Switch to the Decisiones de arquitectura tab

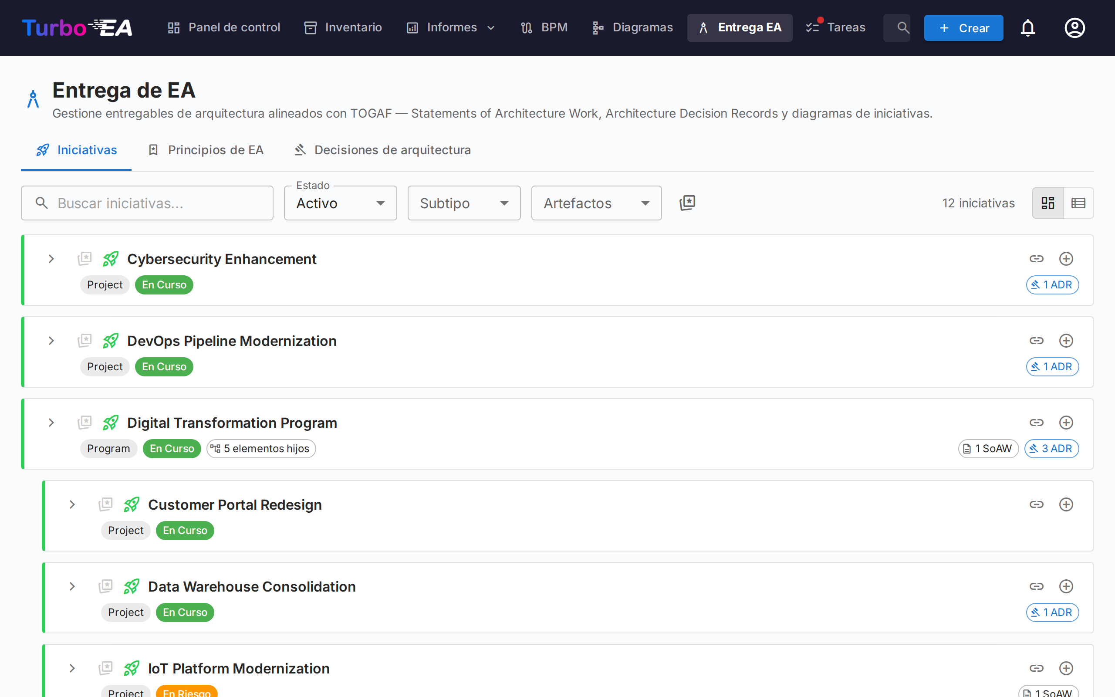[382, 150]
